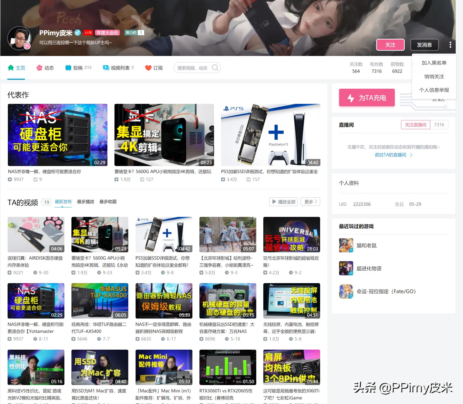Open the title 经典再续：华硕TUF路由器二代
The width and height of the screenshot is (463, 404).
coord(99,328)
